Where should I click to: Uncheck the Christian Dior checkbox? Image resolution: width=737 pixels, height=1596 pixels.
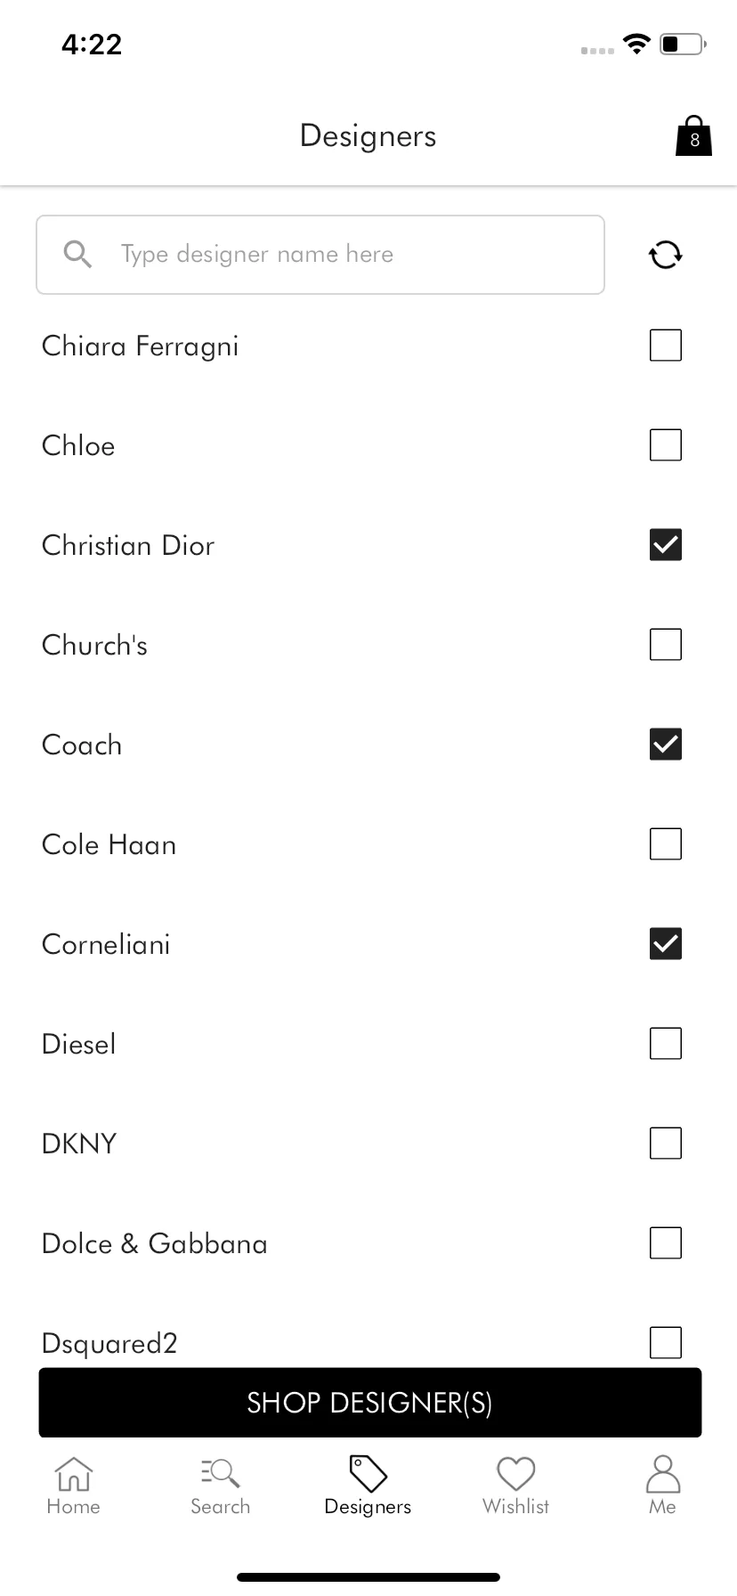pyautogui.click(x=666, y=544)
